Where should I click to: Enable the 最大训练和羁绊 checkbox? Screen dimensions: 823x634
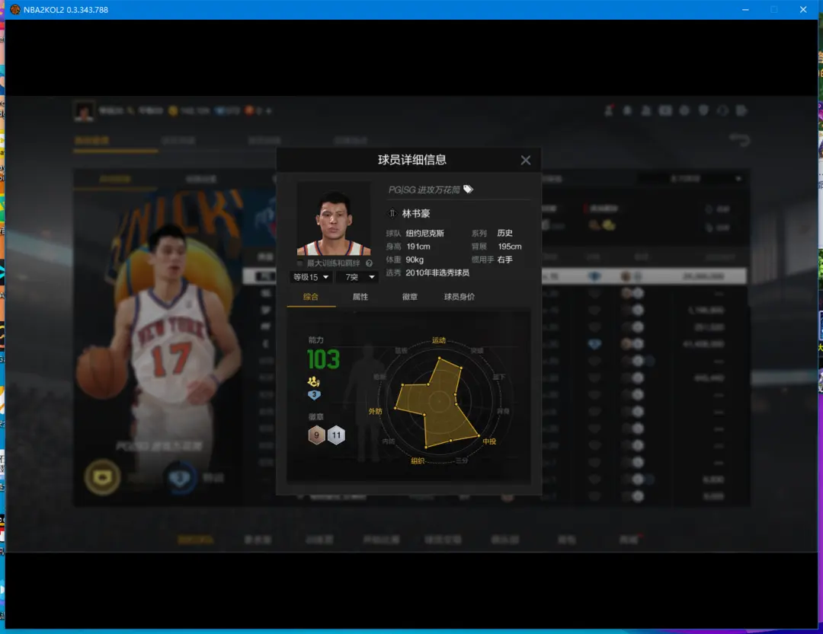(299, 263)
